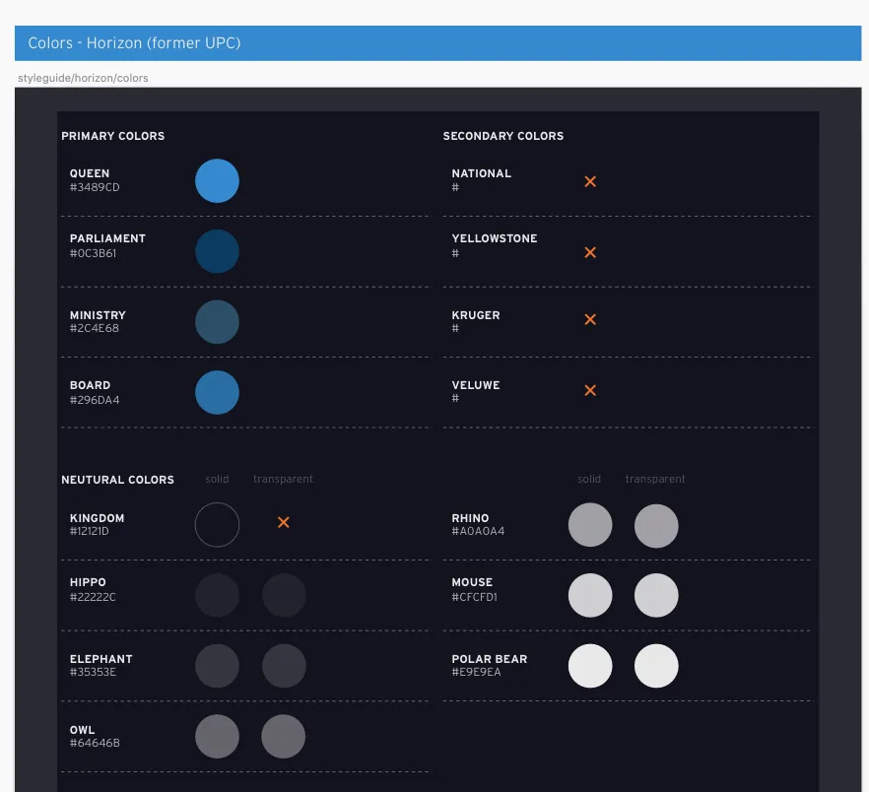Click the Ministry color swatch
The image size is (869, 792).
point(217,321)
